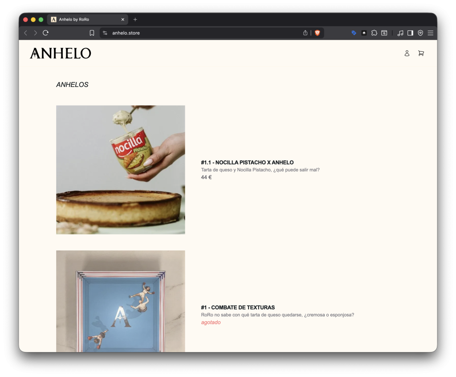
Task: Open a new tab
Action: (x=135, y=20)
